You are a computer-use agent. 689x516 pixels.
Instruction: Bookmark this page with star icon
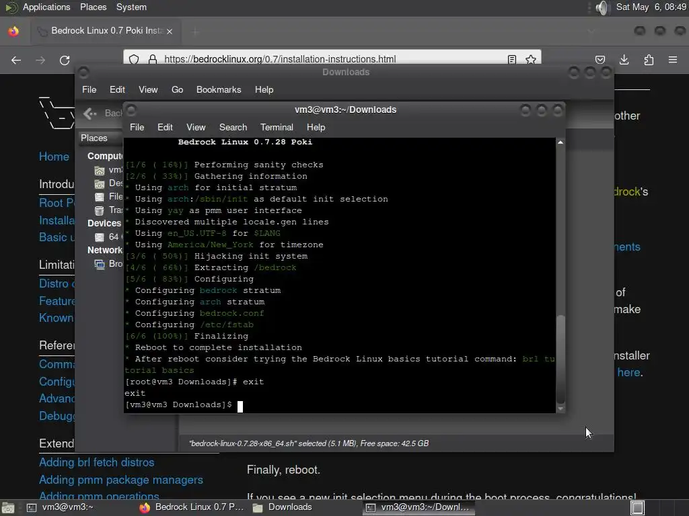tap(531, 59)
